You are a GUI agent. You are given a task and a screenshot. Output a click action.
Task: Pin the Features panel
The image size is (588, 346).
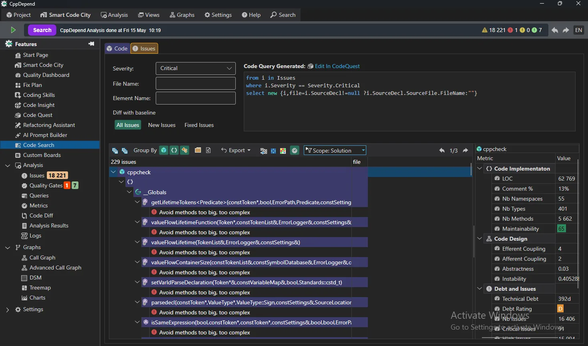coord(91,44)
